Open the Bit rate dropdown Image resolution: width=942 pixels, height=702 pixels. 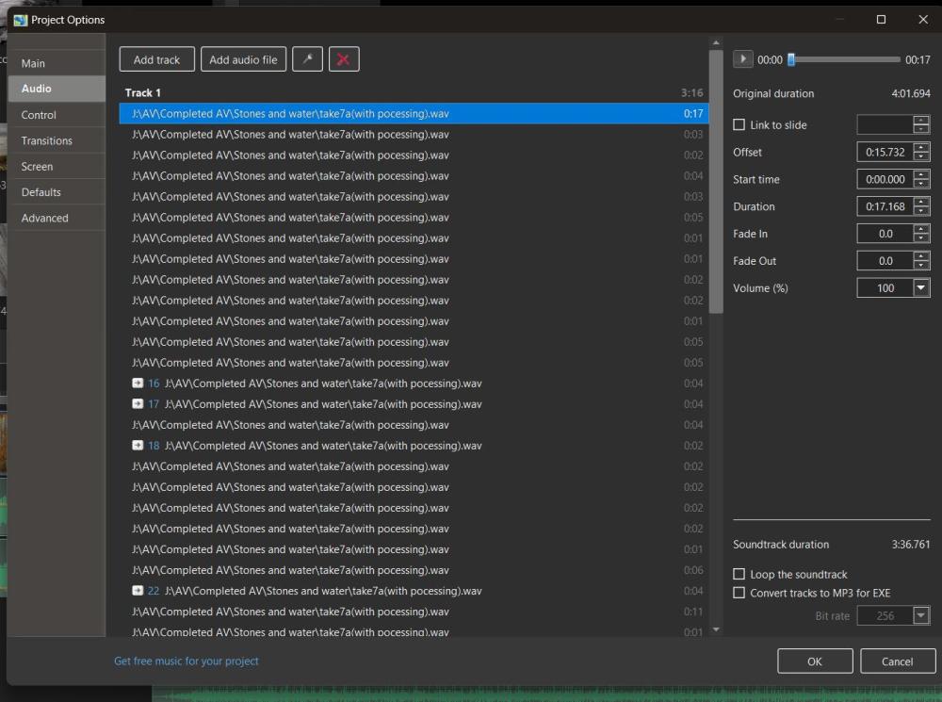click(920, 615)
